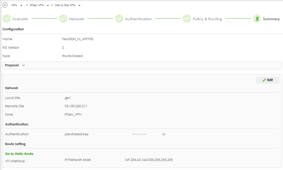The width and height of the screenshot is (283, 170).
Task: Click the Edit button
Action: (267, 80)
